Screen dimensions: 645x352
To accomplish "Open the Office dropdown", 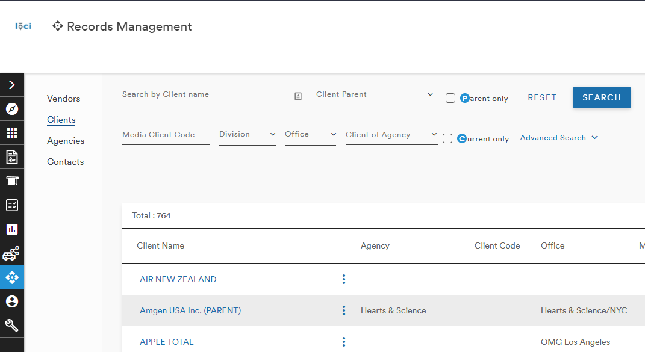I will 311,135.
